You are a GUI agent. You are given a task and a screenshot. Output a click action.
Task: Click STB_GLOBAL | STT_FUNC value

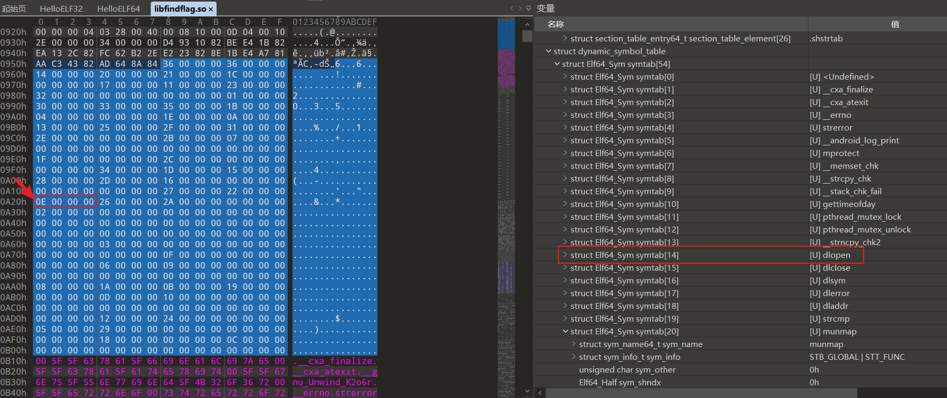[857, 357]
